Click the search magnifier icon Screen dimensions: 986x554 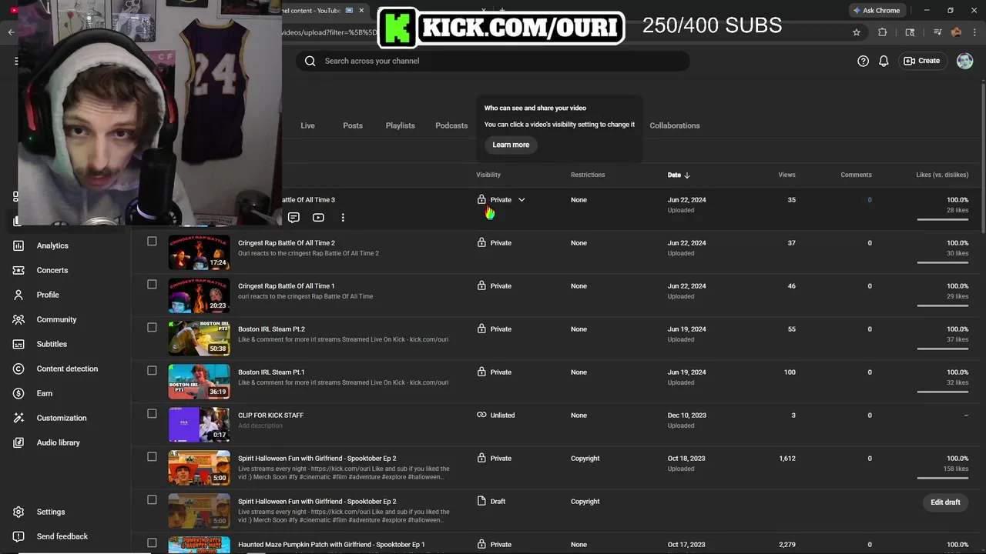point(310,61)
